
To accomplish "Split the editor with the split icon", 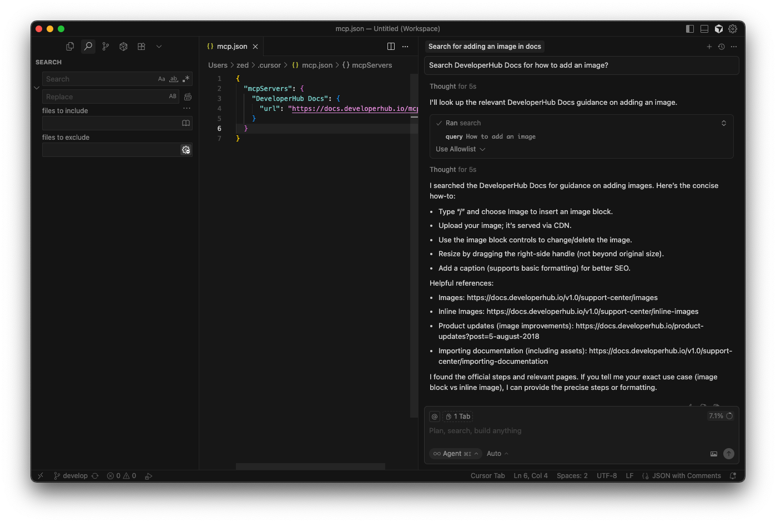I will [x=391, y=47].
